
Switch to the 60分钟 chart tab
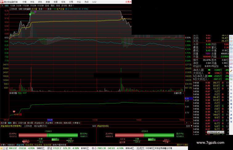point(40,6)
